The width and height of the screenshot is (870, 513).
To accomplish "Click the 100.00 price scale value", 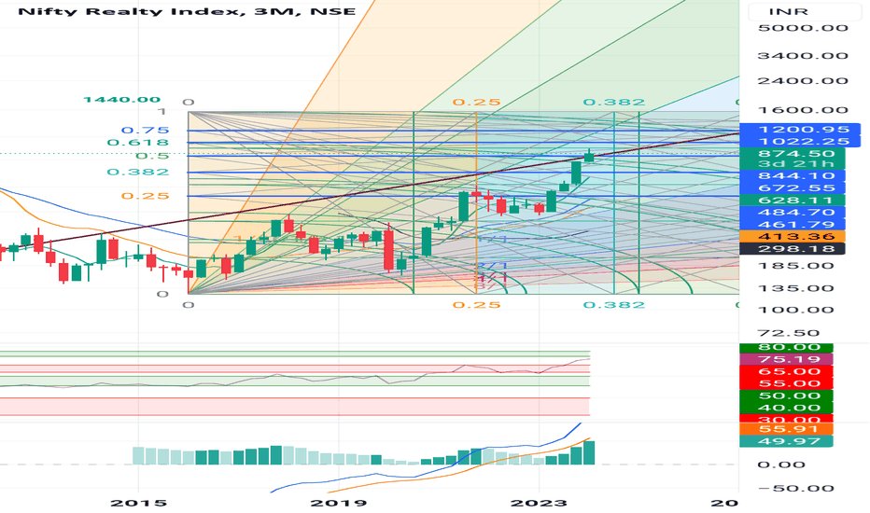I will tap(795, 310).
